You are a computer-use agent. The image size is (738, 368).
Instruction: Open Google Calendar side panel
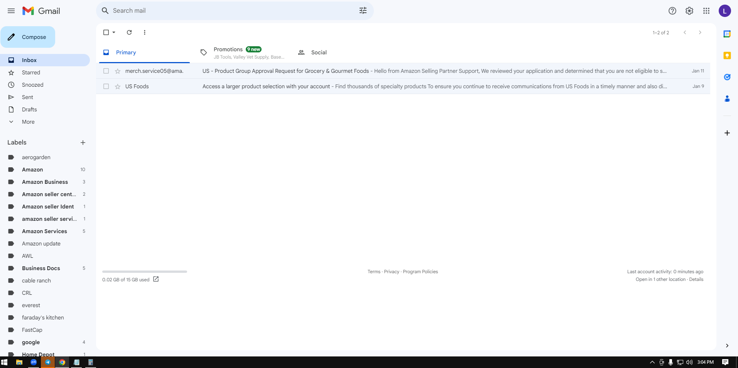click(727, 34)
